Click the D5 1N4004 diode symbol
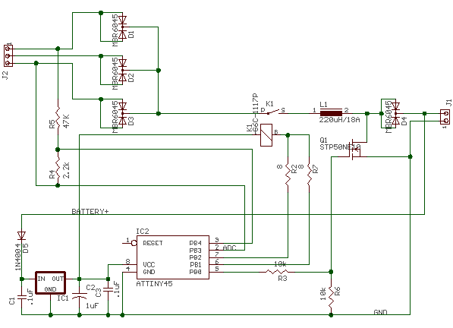The width and height of the screenshot is (453, 328). 21,235
